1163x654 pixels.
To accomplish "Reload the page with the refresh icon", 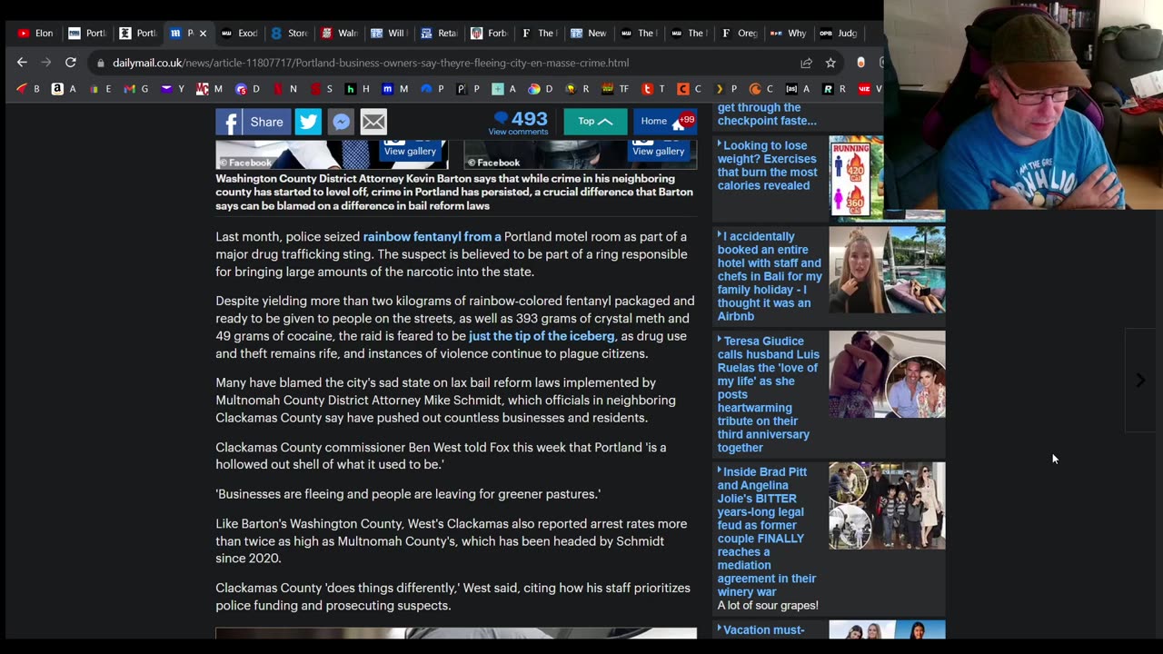I will 70,63.
